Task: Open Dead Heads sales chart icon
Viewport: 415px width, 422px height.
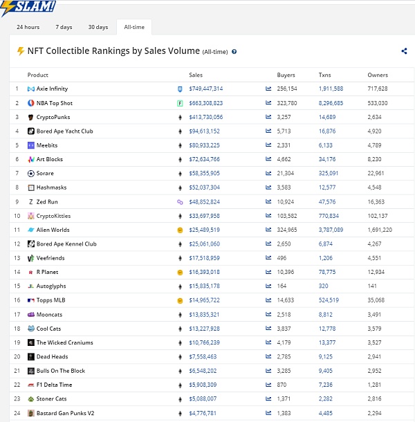Action: tap(268, 356)
